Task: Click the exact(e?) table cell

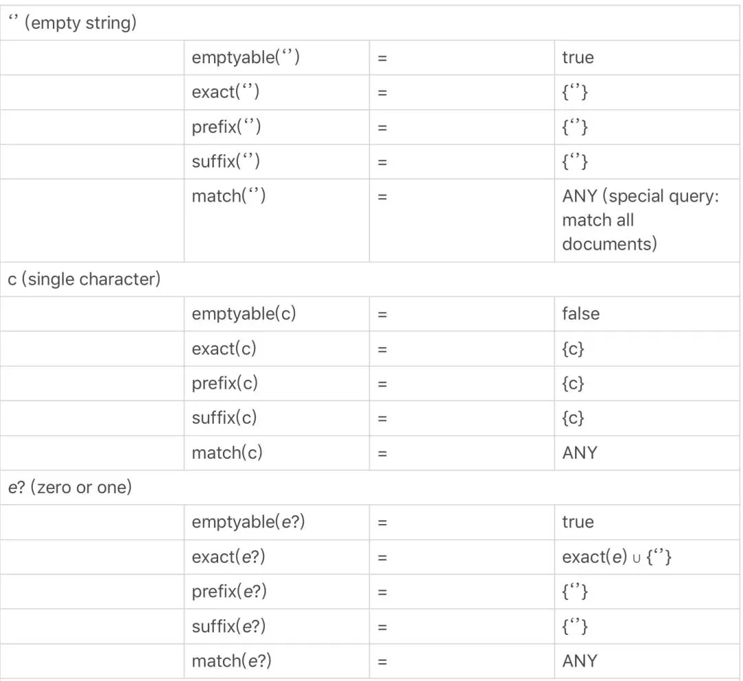Action: pyautogui.click(x=228, y=557)
